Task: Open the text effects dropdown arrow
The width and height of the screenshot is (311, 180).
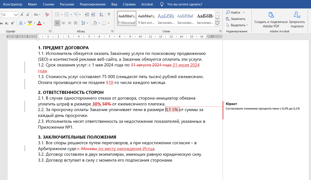Action: pos(25,23)
